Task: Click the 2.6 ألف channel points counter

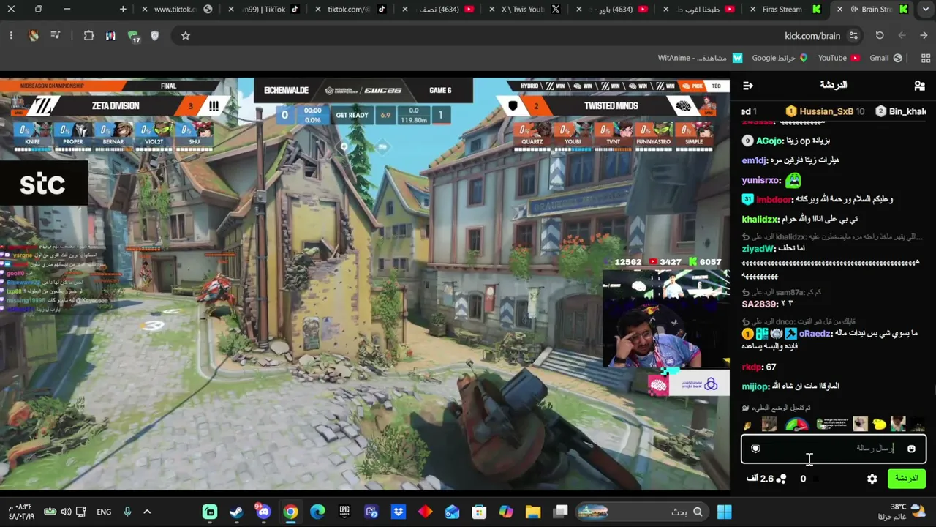Action: tap(767, 479)
